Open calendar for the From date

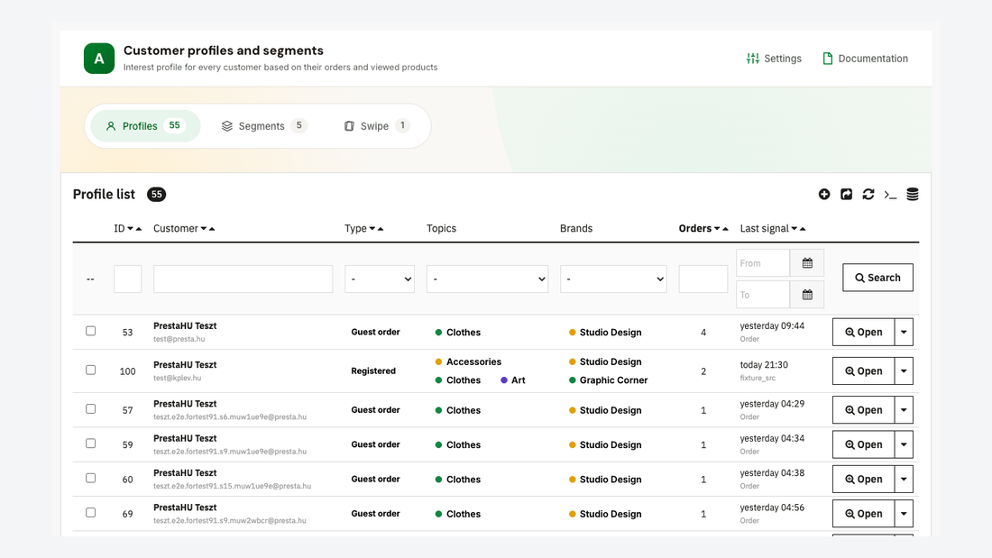(x=807, y=263)
